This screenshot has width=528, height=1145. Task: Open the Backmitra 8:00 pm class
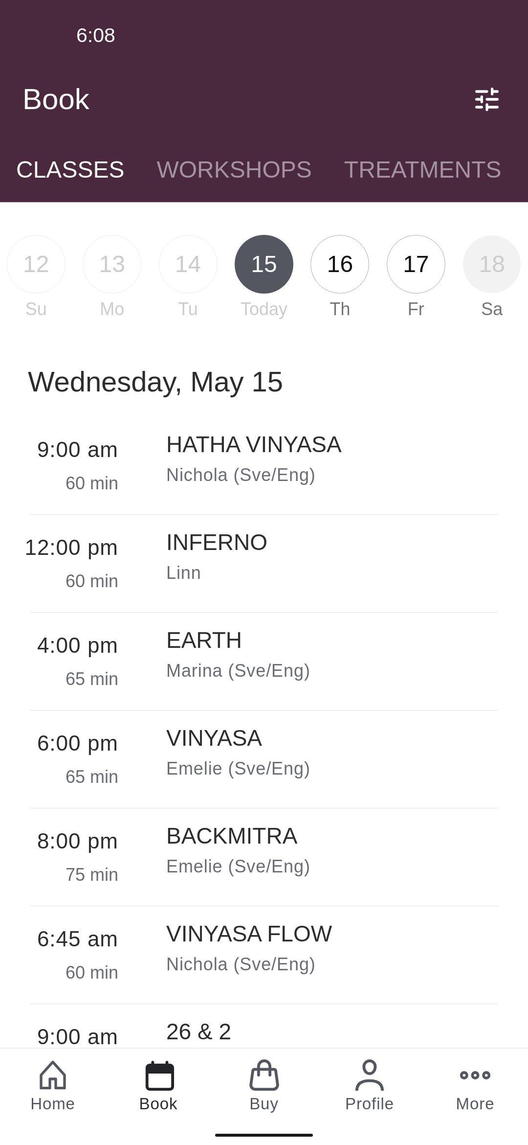point(264,857)
